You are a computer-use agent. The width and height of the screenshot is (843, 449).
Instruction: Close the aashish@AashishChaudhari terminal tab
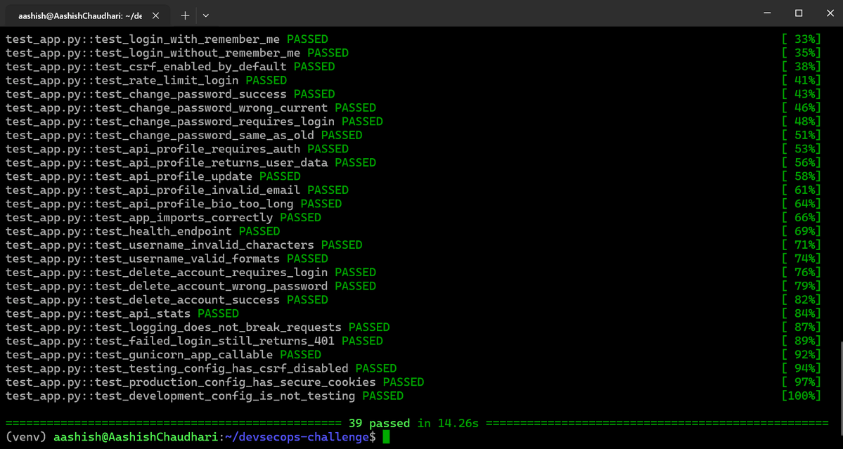click(x=155, y=15)
